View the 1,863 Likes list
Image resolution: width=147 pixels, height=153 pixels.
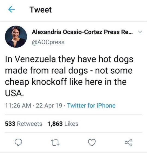63,124
